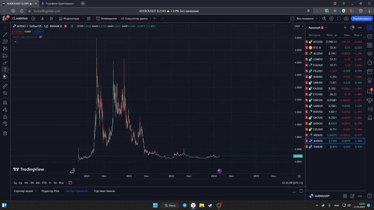The width and height of the screenshot is (374, 210).
Task: Open quick search icon in top toolbar
Action: click(x=324, y=19)
